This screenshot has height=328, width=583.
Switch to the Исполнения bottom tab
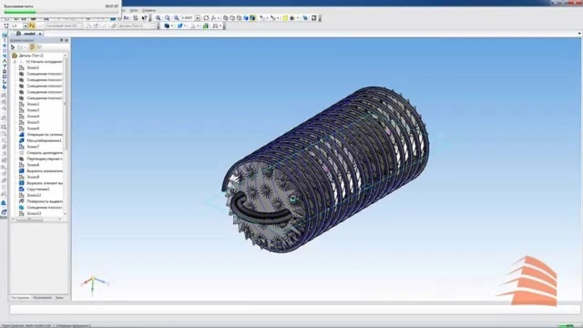click(42, 297)
